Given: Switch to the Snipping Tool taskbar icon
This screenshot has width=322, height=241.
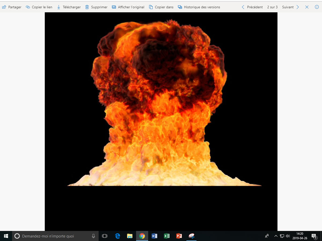Looking at the screenshot, I should click(x=191, y=236).
